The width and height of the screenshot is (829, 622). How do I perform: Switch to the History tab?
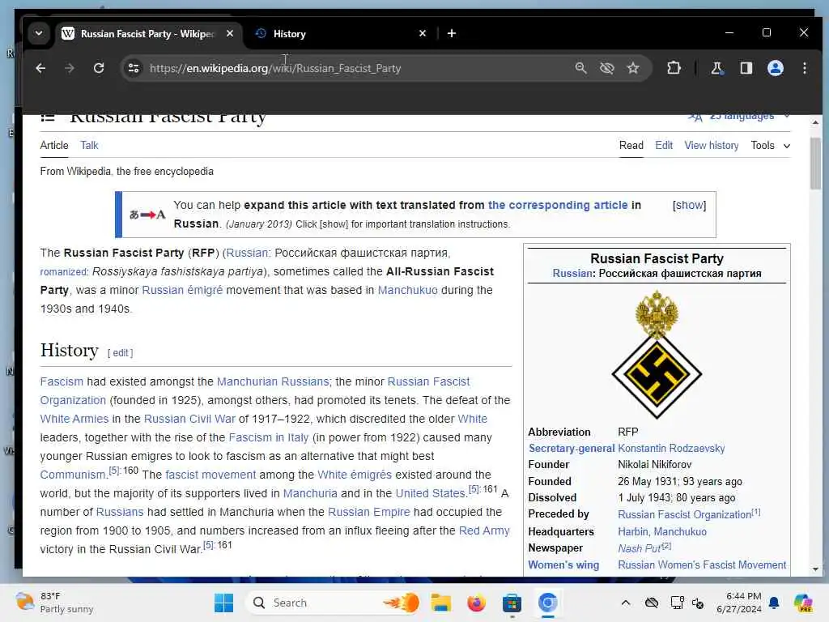pyautogui.click(x=338, y=33)
